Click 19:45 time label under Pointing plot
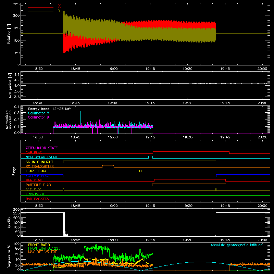Image resolution: width=274 pixels, height=274 pixels. pos(225,69)
